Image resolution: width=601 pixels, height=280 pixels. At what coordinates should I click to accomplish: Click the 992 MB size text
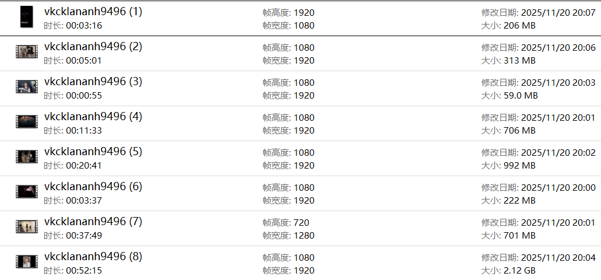coord(519,166)
